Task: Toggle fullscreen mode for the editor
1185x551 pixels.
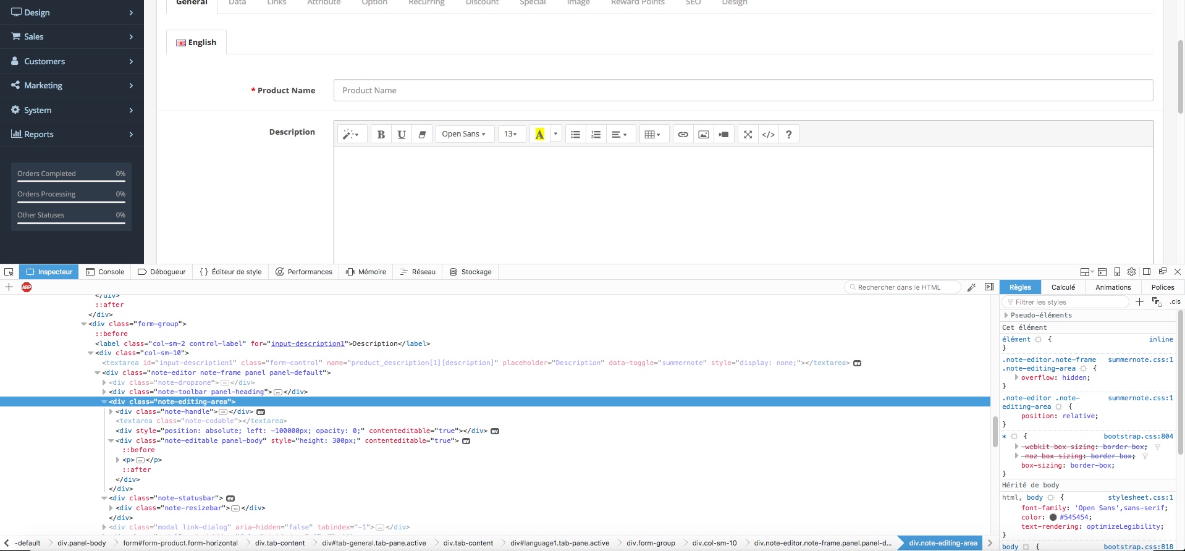Action: (748, 134)
